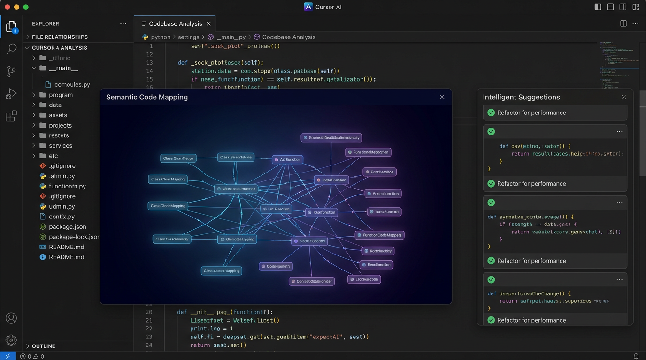Click the split editor icon top right
The width and height of the screenshot is (646, 360).
(623, 23)
